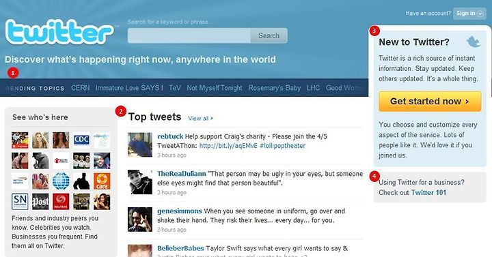Click the Top tweets heading
492x257 pixels.
tap(154, 117)
